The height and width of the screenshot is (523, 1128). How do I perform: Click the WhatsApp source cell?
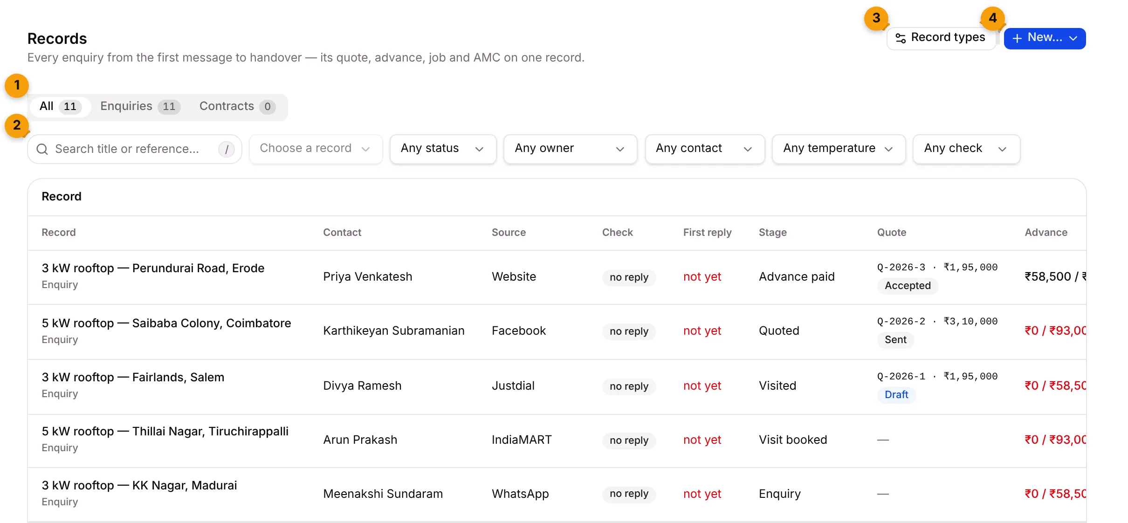[520, 494]
